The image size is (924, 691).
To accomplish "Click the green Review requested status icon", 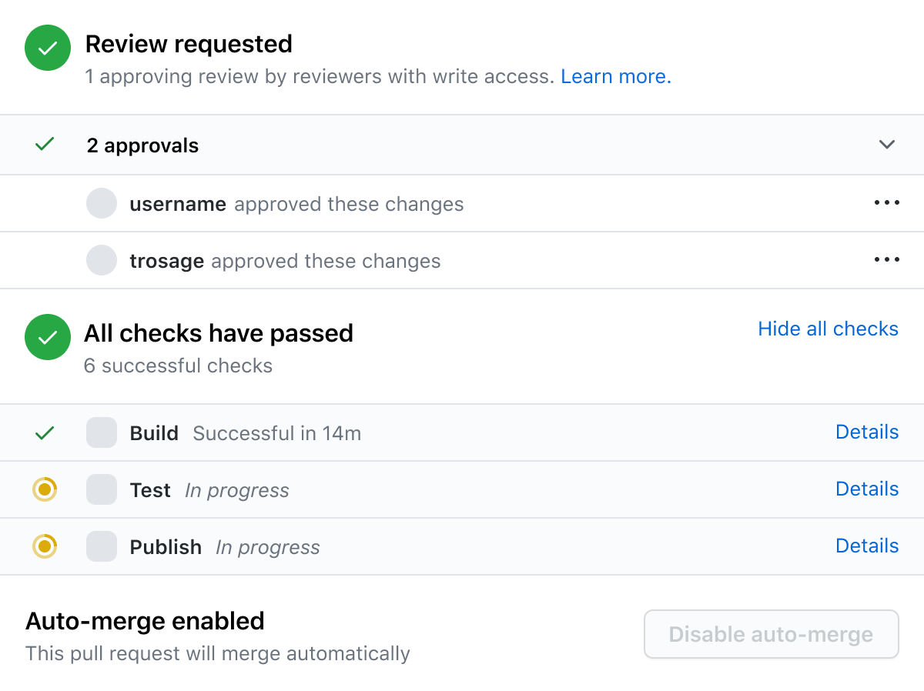I will 47,48.
